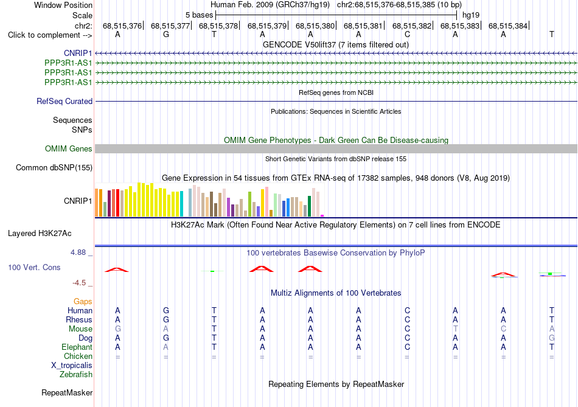The width and height of the screenshot is (578, 407).
Task: Open the 100 Vert. Cons track label
Action: point(34,267)
